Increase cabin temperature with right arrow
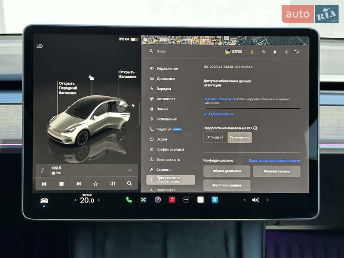 click(x=99, y=200)
